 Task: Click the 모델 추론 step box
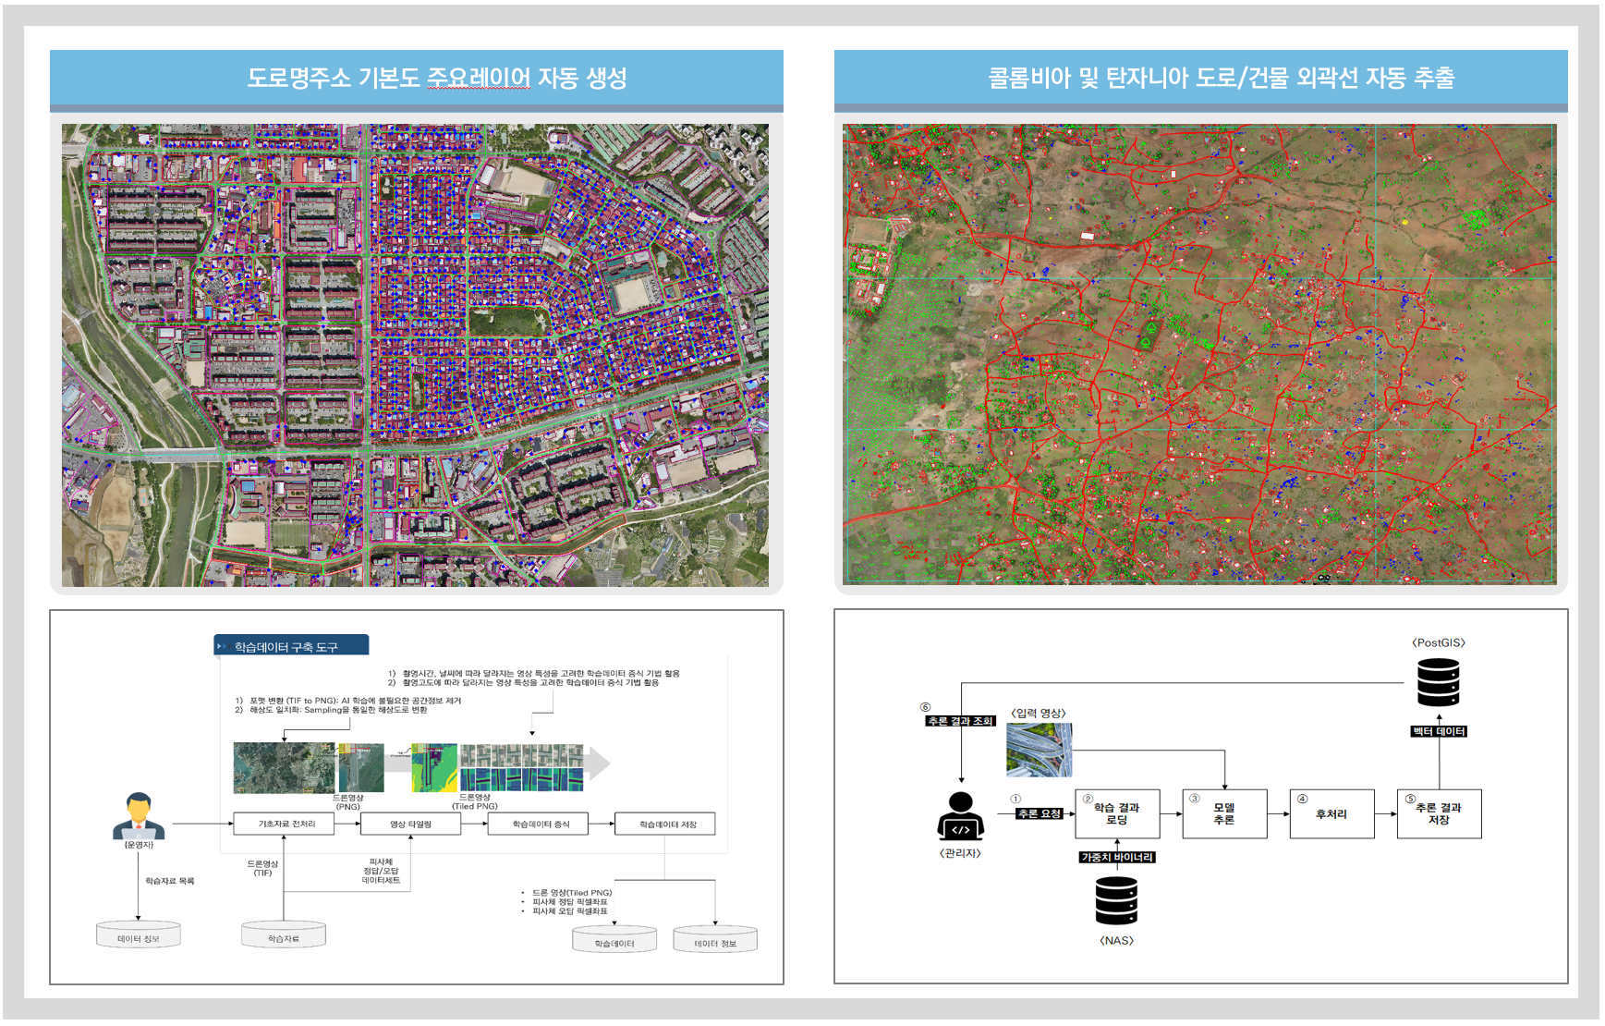click(1224, 813)
